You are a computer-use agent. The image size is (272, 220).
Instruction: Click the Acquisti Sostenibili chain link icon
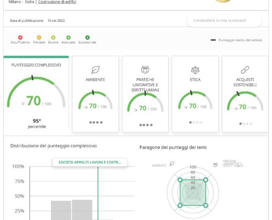point(245,70)
